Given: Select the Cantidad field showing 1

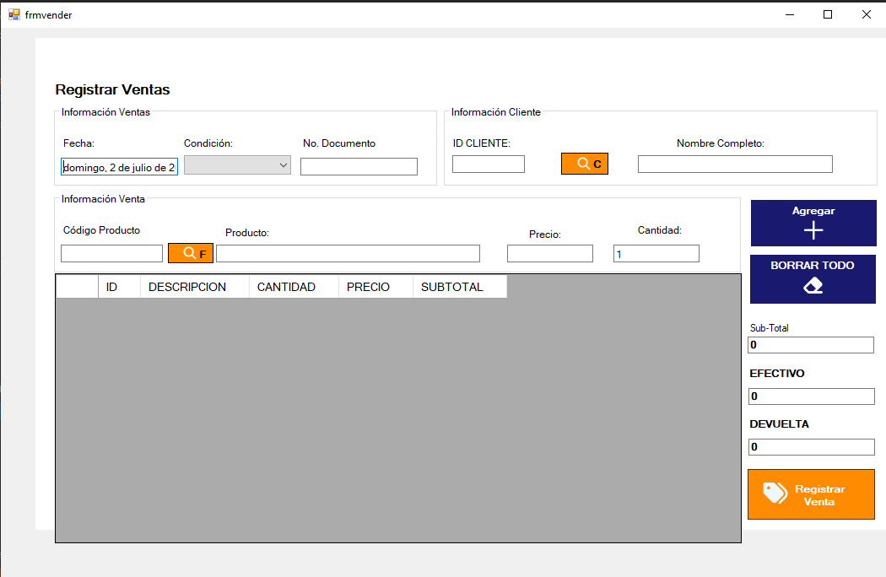Looking at the screenshot, I should 656,252.
